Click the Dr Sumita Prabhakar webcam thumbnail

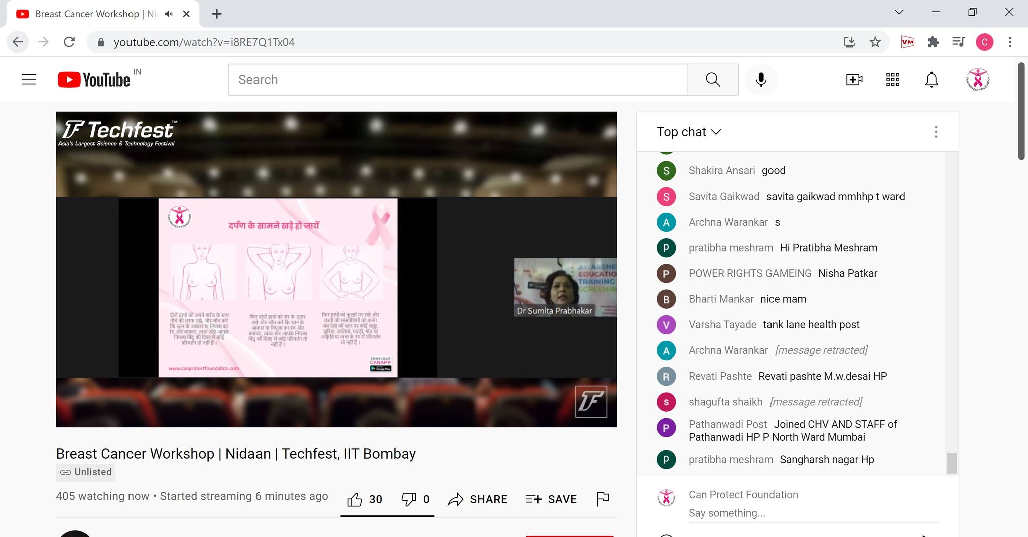[x=565, y=287]
